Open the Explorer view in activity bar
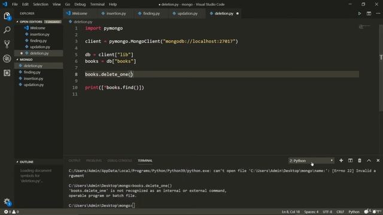383x215 pixels. 7,16
